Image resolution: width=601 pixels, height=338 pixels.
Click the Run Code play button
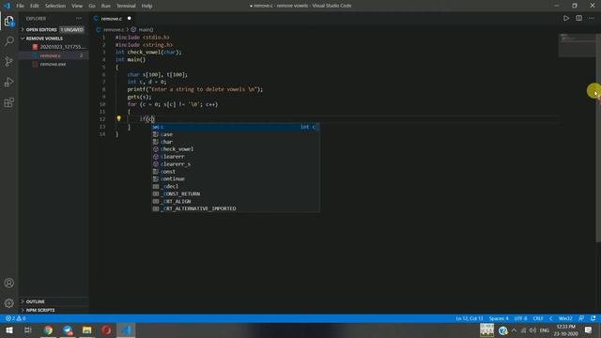(566, 18)
